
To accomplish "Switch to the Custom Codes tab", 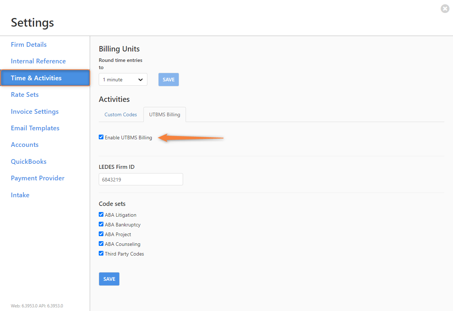I will 120,114.
